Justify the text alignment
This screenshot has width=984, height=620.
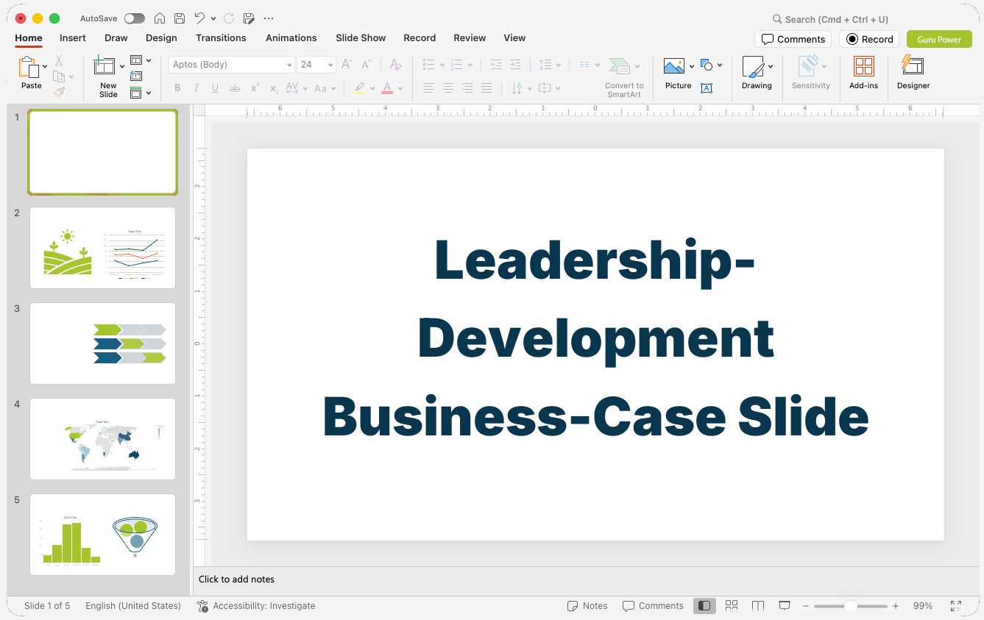[486, 88]
